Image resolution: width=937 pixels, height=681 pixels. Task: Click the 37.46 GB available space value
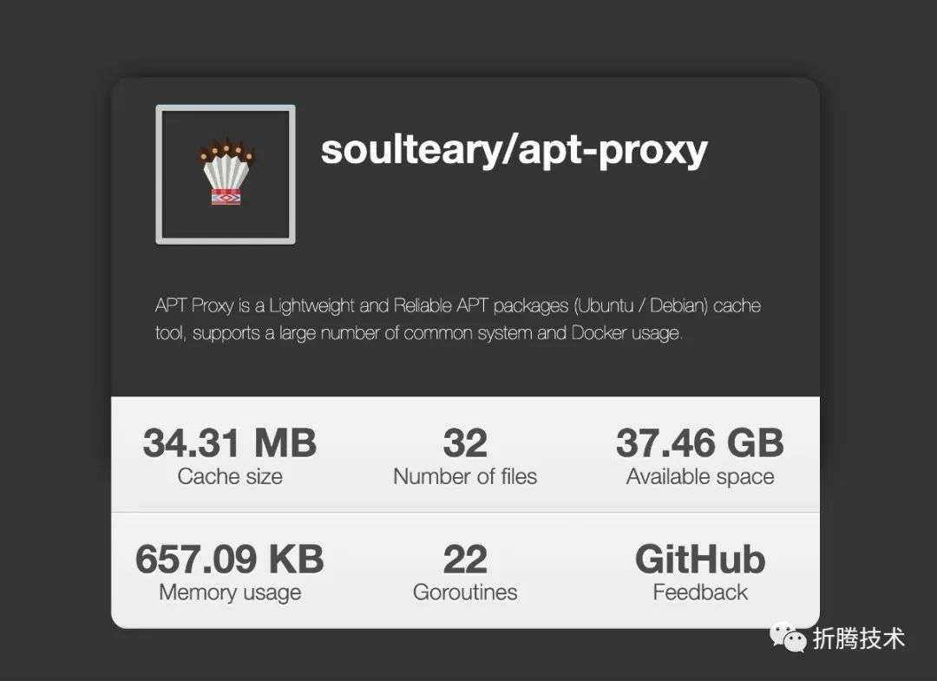click(x=700, y=442)
